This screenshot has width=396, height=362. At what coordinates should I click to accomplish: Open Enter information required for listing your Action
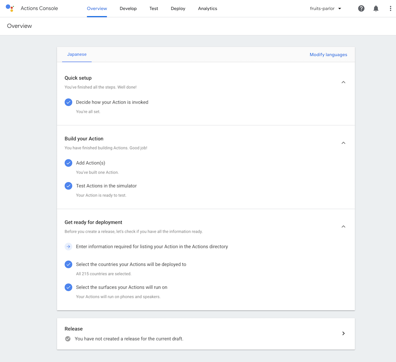coord(152,246)
